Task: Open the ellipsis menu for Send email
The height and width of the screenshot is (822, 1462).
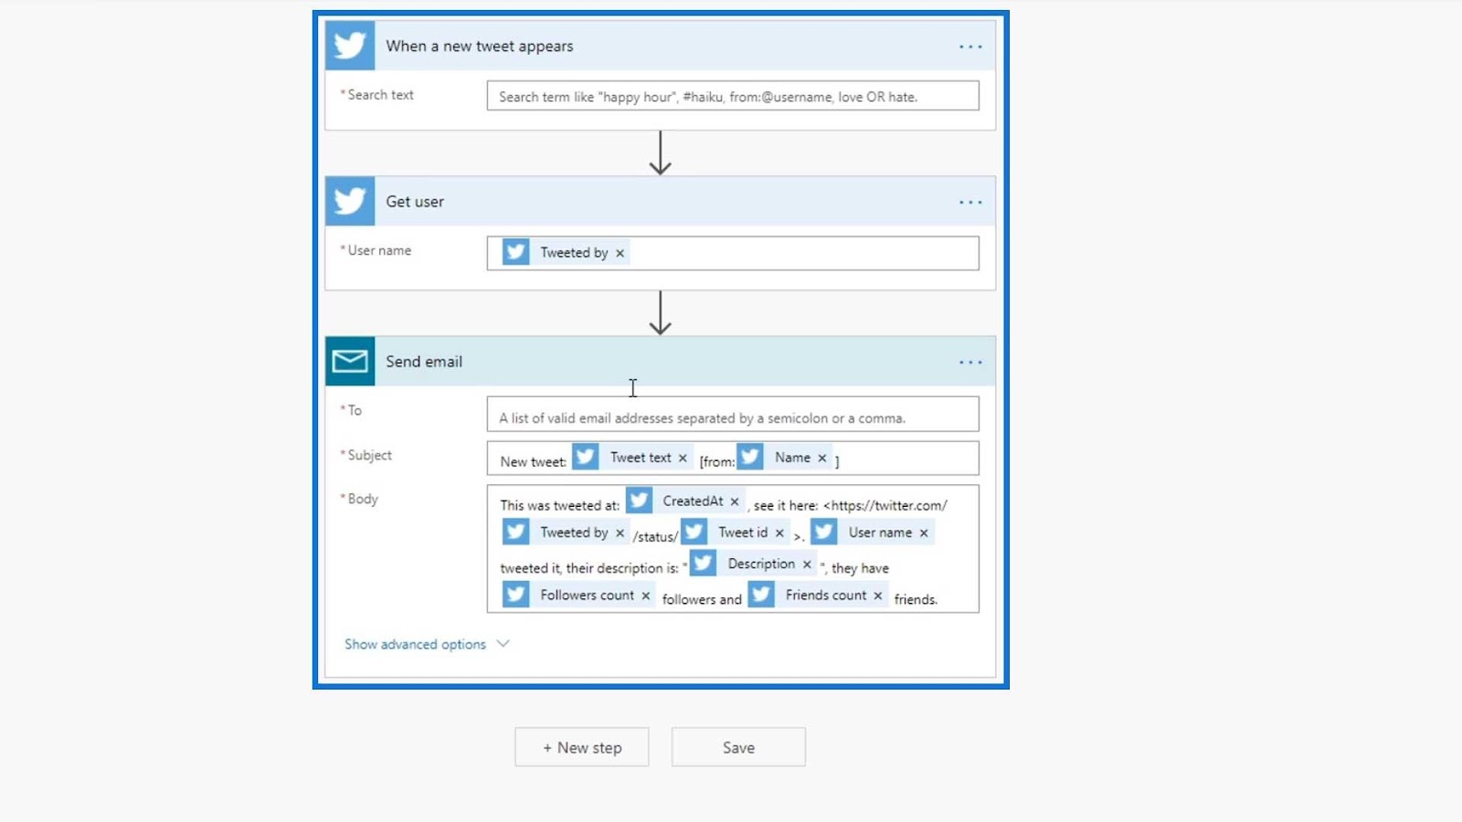Action: coord(970,363)
